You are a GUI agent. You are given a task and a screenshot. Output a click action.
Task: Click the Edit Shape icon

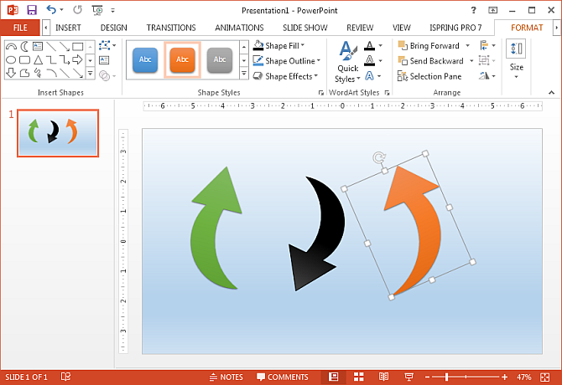pyautogui.click(x=104, y=45)
